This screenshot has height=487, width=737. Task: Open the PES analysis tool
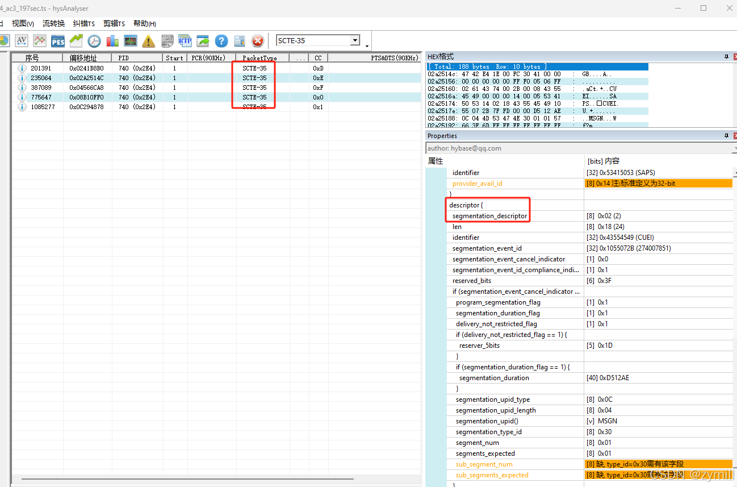point(58,40)
